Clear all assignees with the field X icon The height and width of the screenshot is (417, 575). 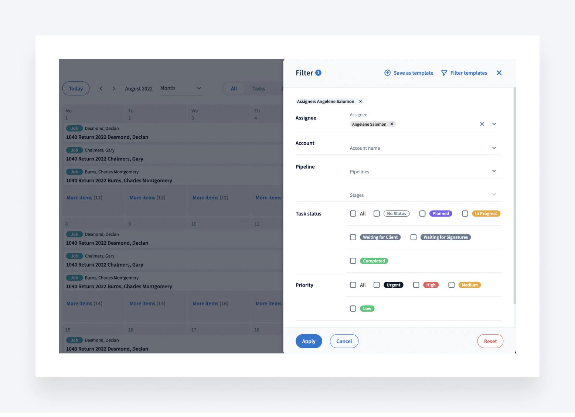[482, 124]
